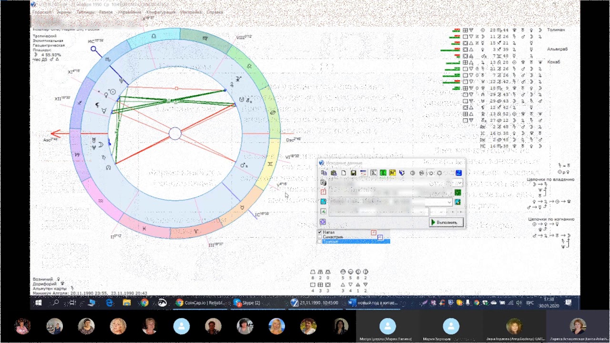Image resolution: width=610 pixels, height=343 pixels.
Task: Close the Исходные данные dialog
Action: (460, 163)
